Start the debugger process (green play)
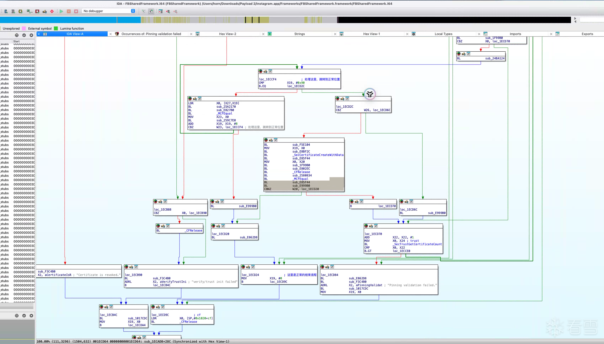604x344 pixels. click(x=61, y=11)
